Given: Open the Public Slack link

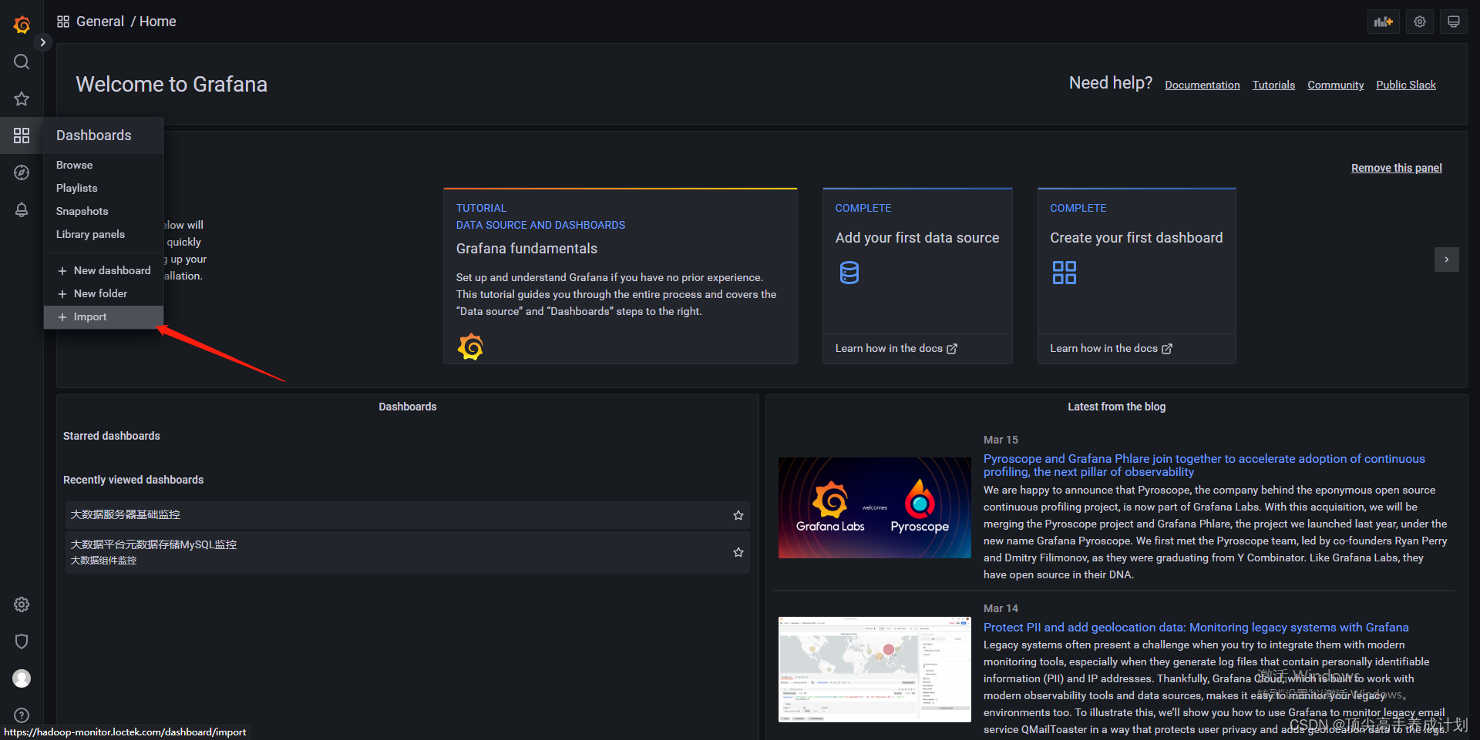Looking at the screenshot, I should coord(1406,85).
